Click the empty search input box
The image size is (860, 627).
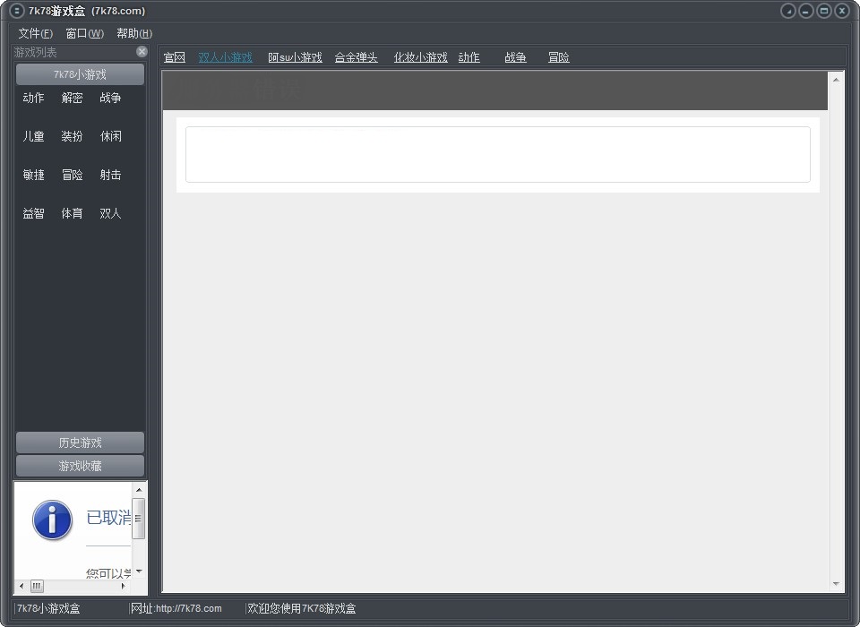(497, 154)
